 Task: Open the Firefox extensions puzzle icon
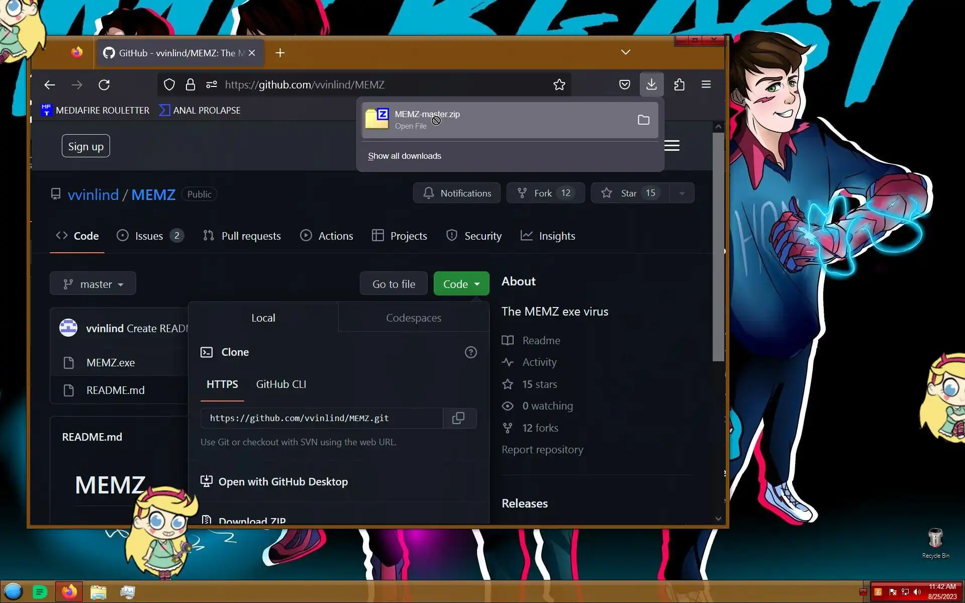pyautogui.click(x=679, y=84)
